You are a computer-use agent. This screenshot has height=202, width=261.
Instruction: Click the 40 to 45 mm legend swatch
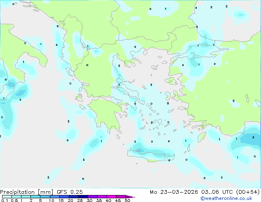[x=112, y=197]
